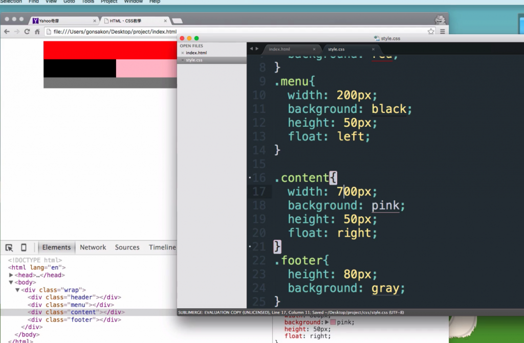The height and width of the screenshot is (343, 524).
Task: Click the incognito user icon in Chrome
Action: pyautogui.click(x=440, y=20)
